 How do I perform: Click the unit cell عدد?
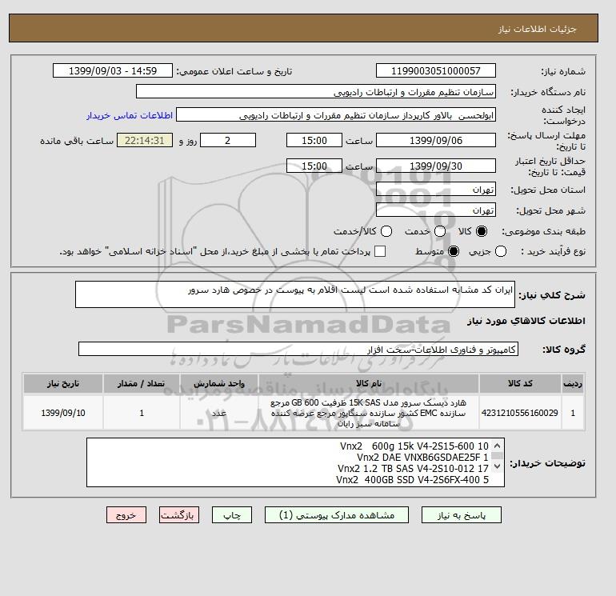click(x=219, y=413)
